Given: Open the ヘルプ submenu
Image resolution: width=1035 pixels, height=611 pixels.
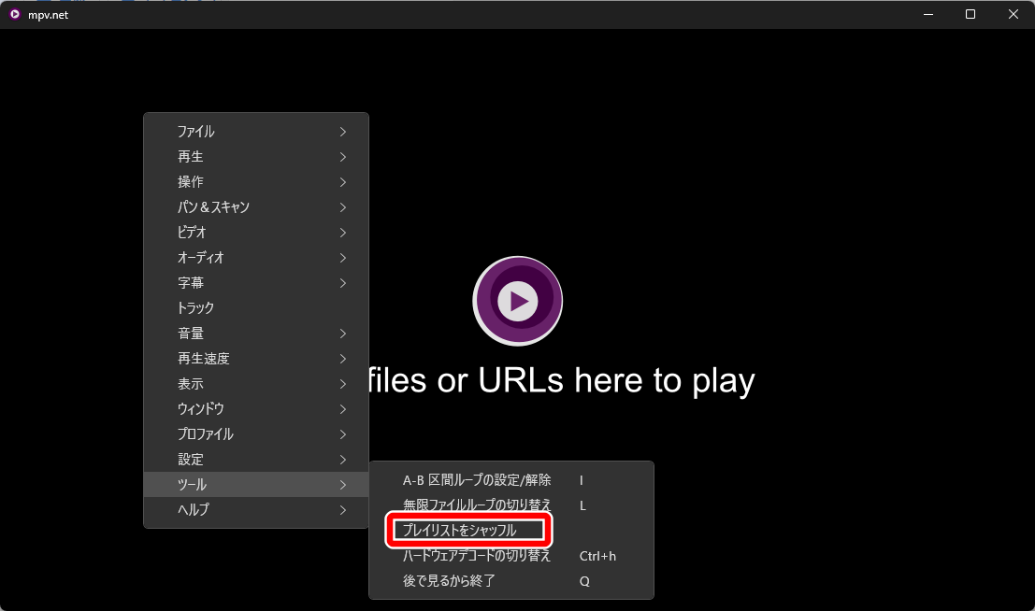Looking at the screenshot, I should pos(256,509).
